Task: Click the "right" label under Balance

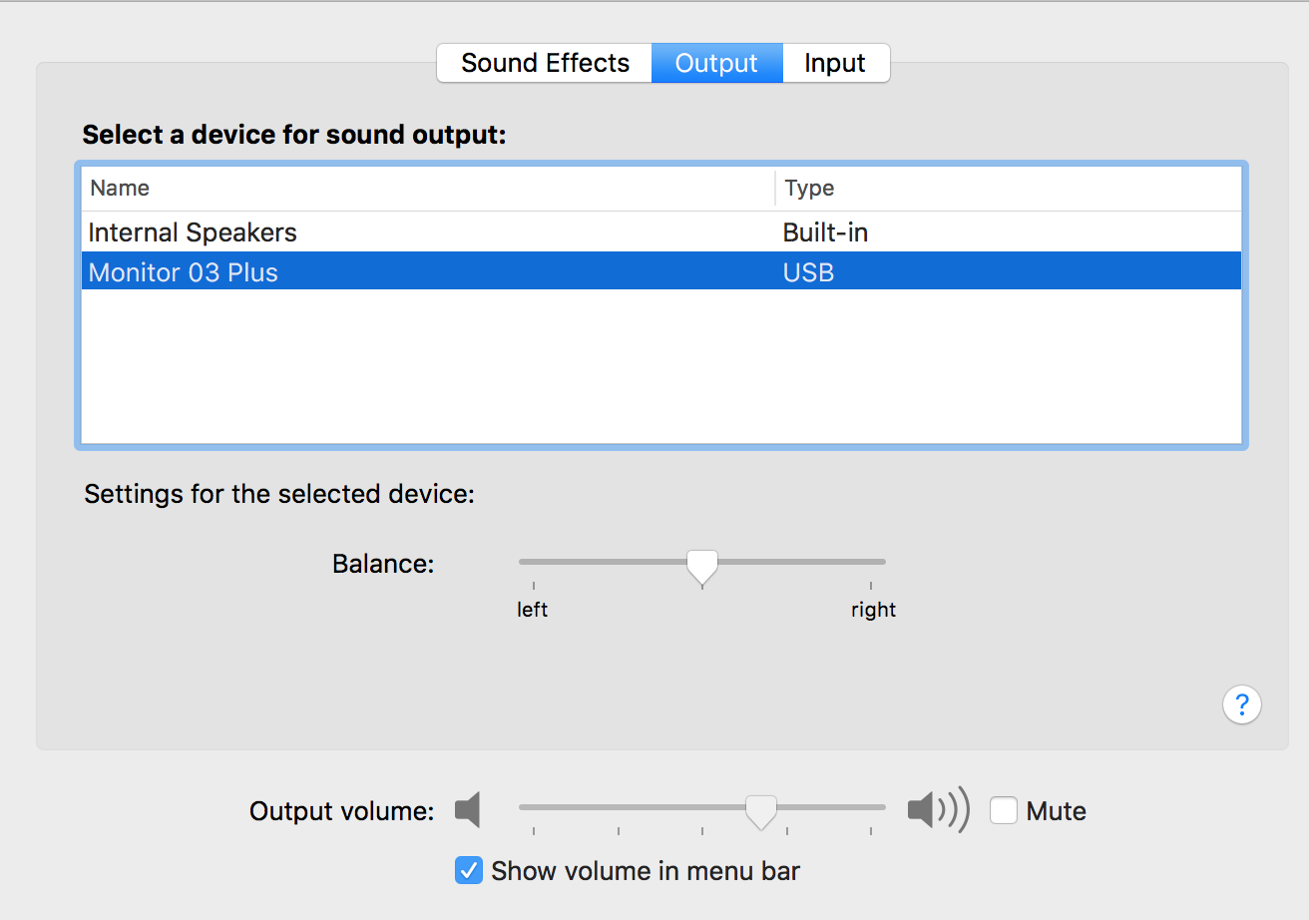Action: [x=873, y=610]
